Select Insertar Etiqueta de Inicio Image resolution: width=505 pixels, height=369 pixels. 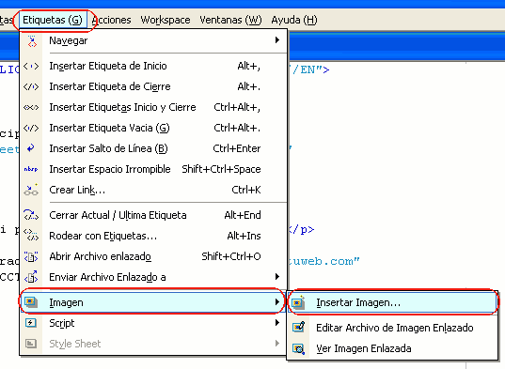pos(153,66)
